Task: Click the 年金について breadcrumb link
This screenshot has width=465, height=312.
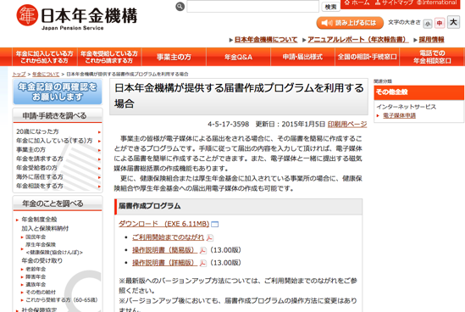Action: pos(46,75)
